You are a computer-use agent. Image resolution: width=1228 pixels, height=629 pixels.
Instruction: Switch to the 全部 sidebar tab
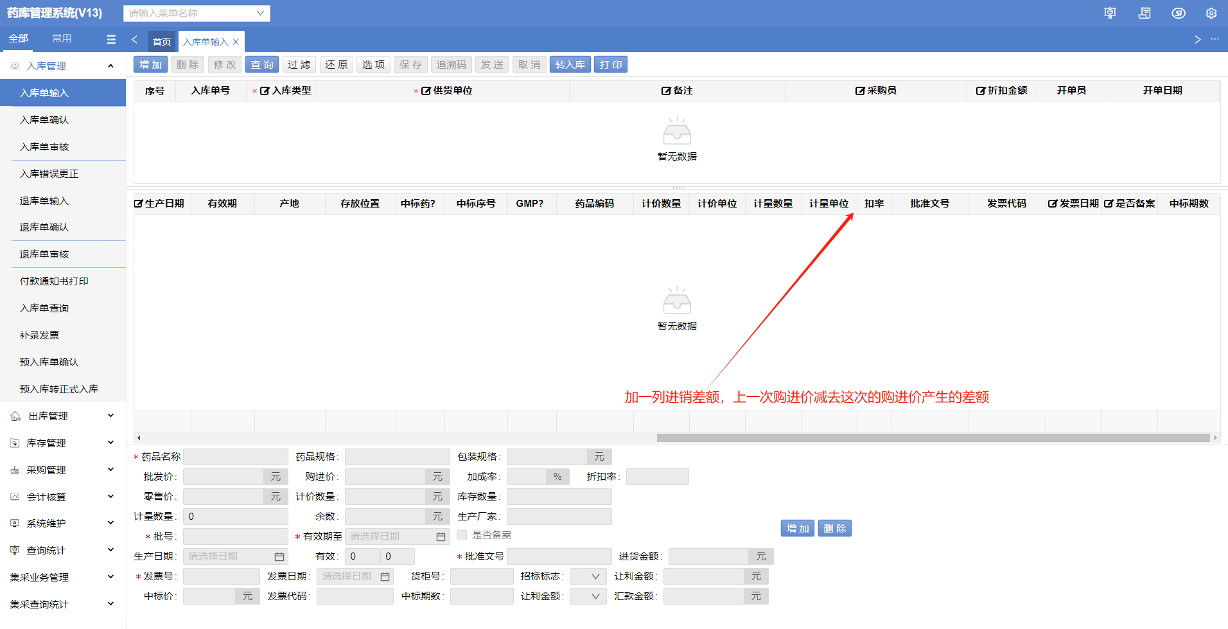18,39
